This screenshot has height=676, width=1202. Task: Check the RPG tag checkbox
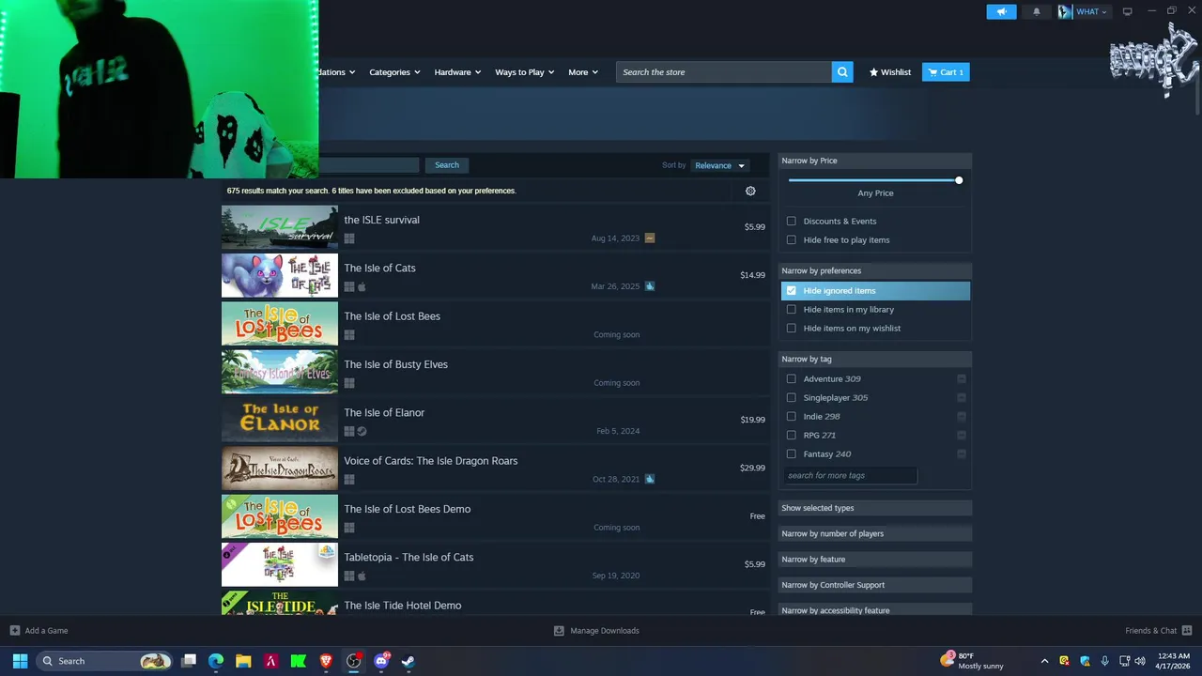[x=792, y=436]
